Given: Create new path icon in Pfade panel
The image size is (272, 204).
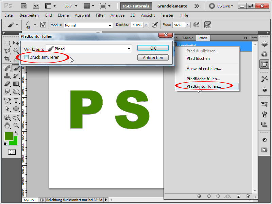Looking at the screenshot, I should pos(238,196).
